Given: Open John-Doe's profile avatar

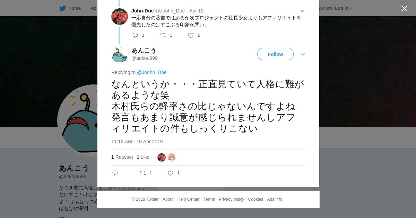Looking at the screenshot, I should click(x=120, y=17).
